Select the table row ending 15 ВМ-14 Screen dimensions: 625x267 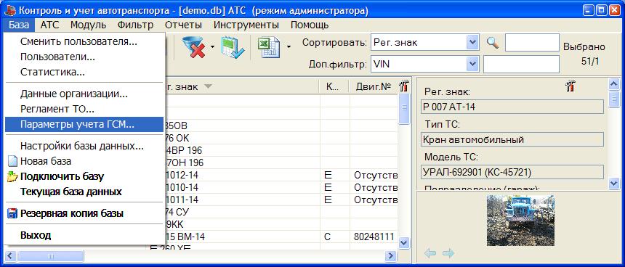pyautogui.click(x=281, y=237)
